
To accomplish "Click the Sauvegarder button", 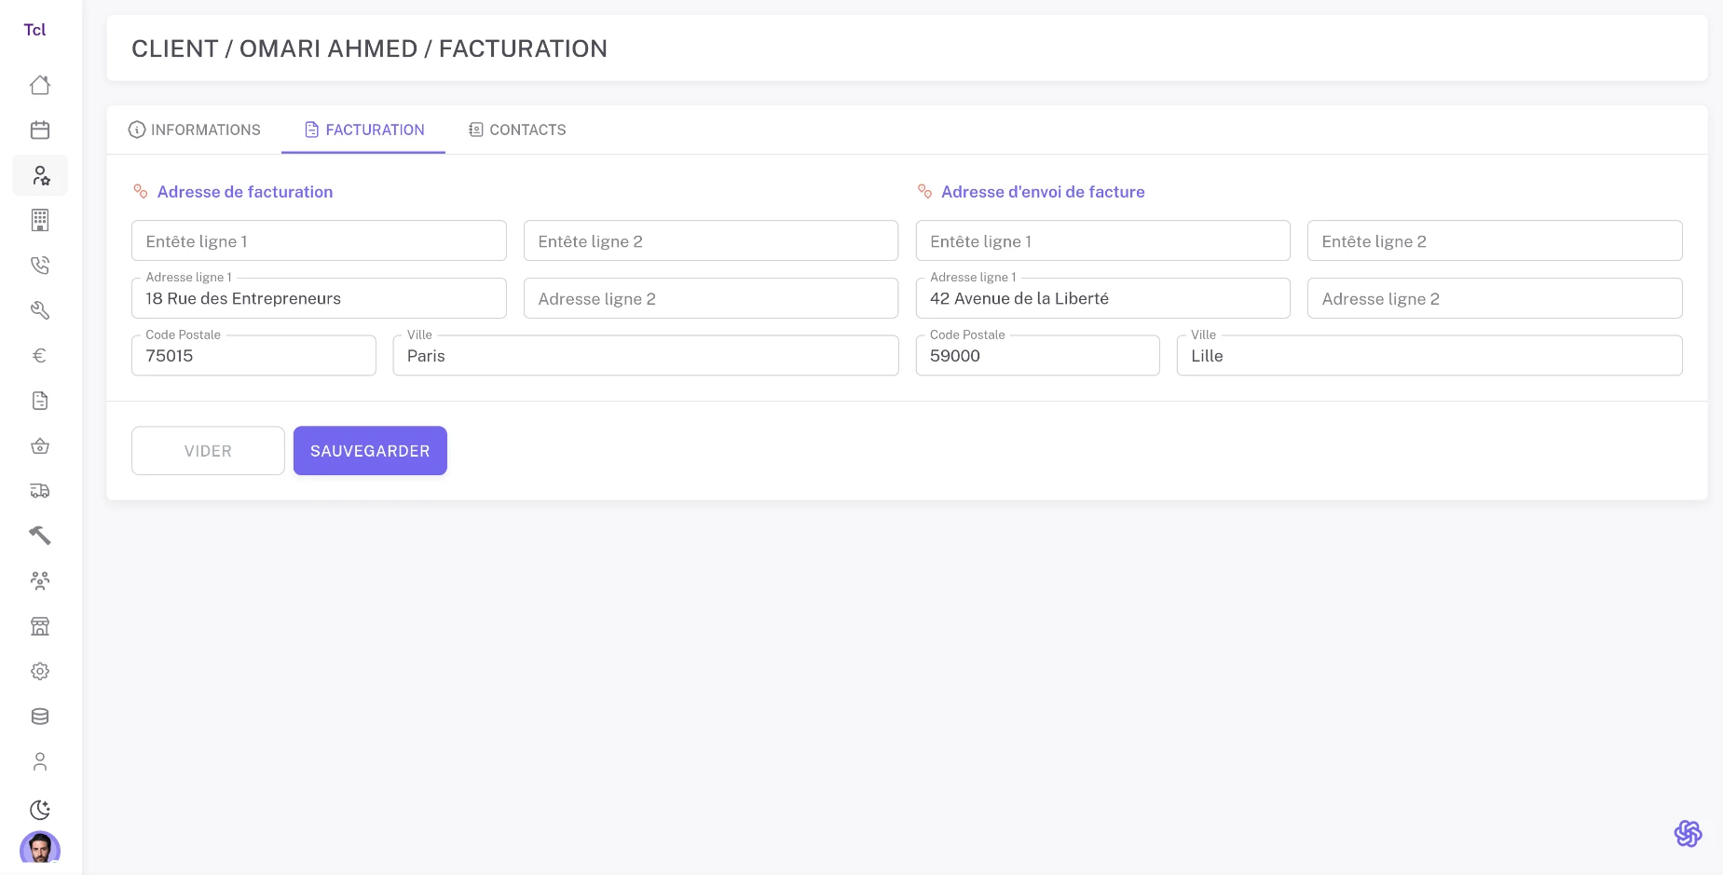I will [369, 450].
